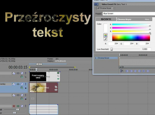Open the Preset dropdown showing Blue Screen
The width and height of the screenshot is (155, 115).
point(129,14)
